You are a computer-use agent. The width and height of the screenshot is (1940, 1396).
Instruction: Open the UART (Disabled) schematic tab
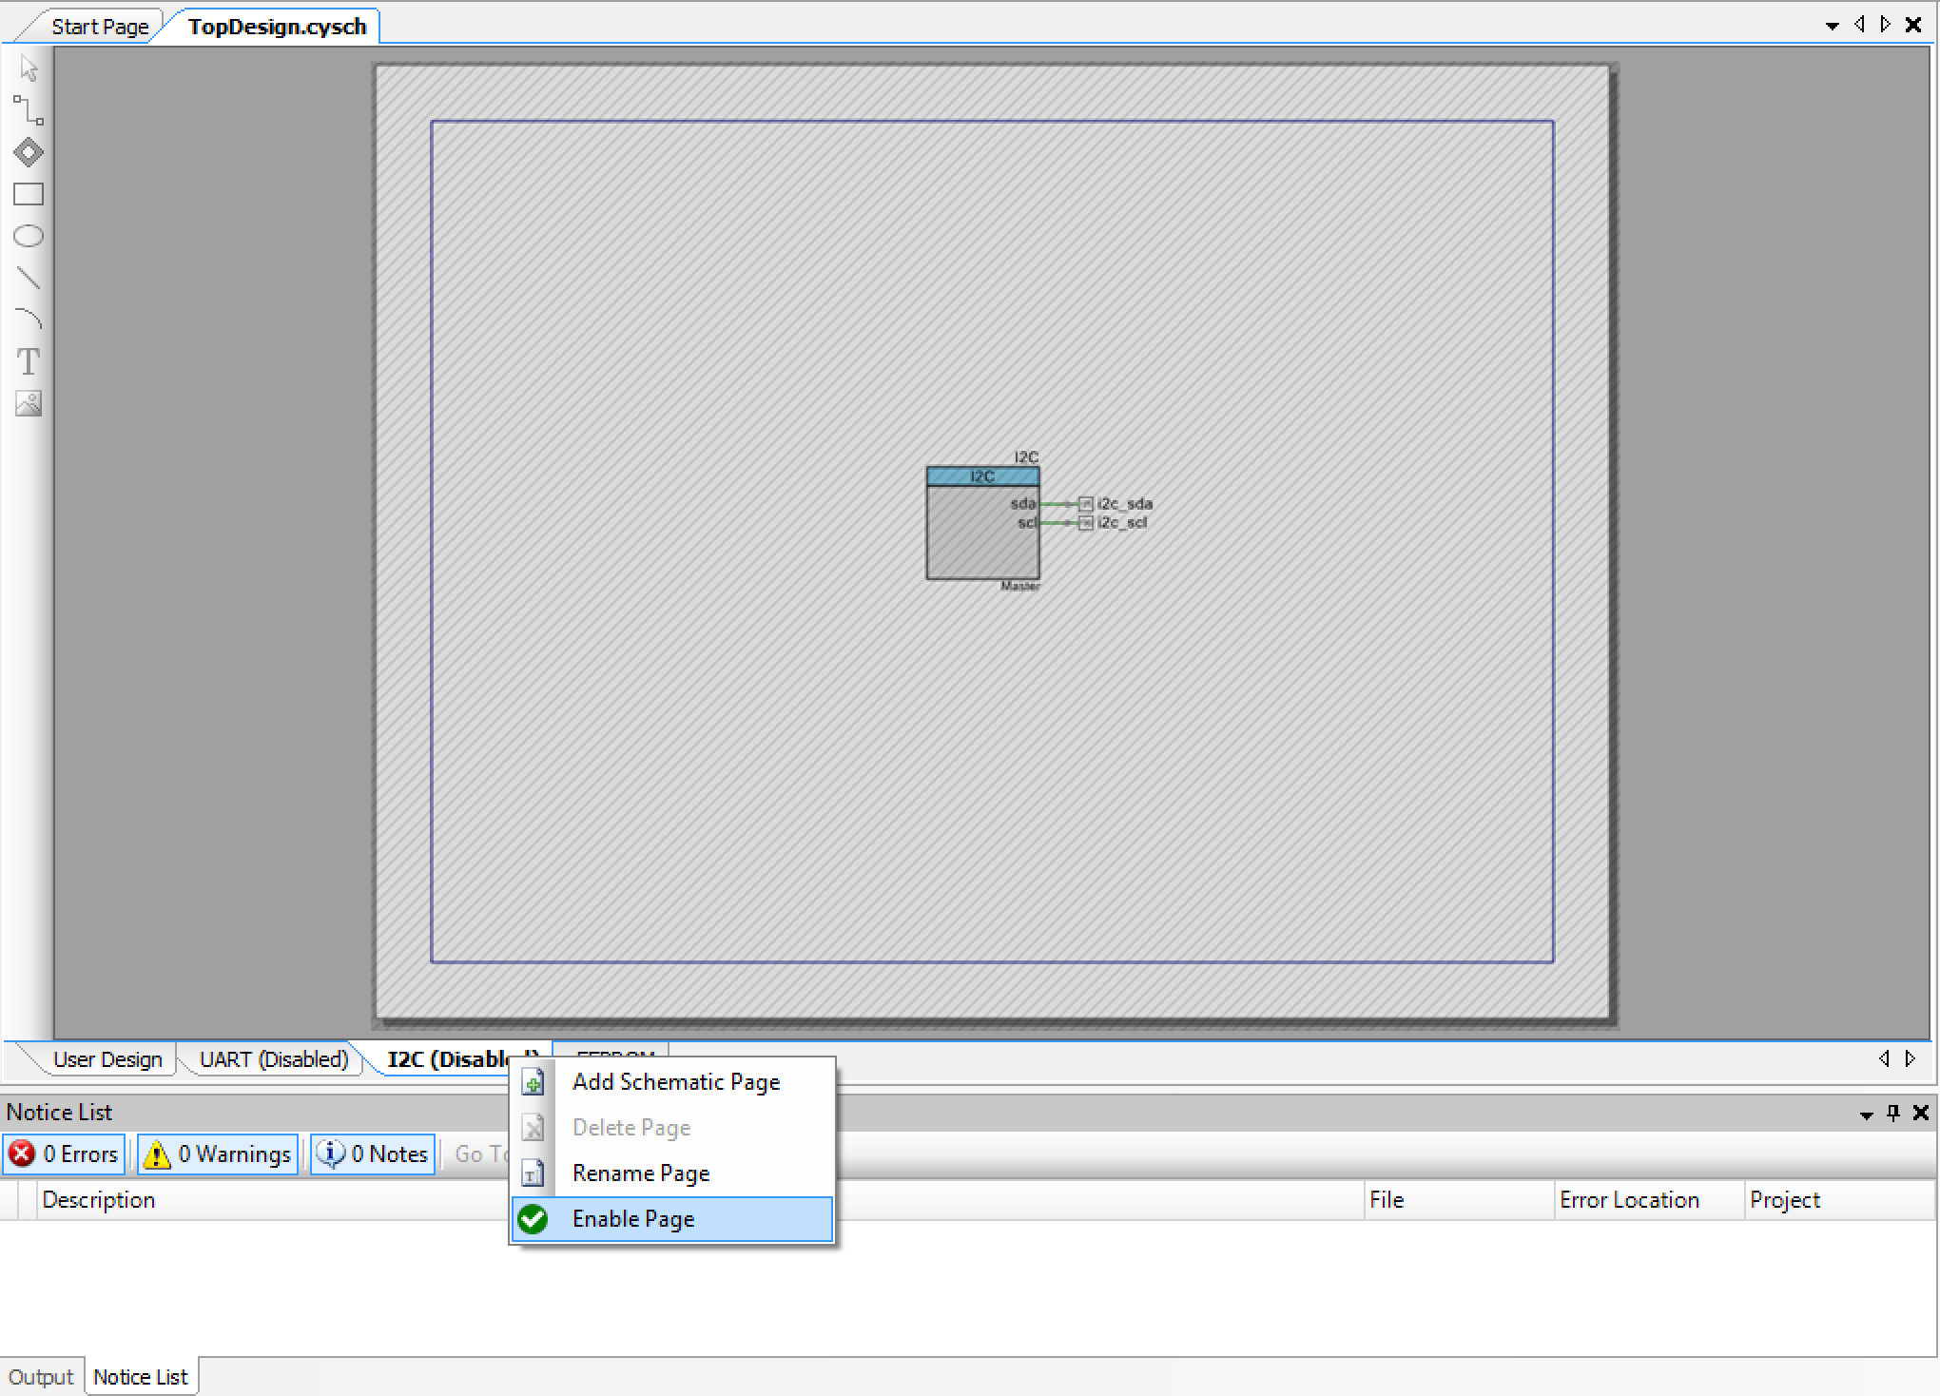click(274, 1059)
